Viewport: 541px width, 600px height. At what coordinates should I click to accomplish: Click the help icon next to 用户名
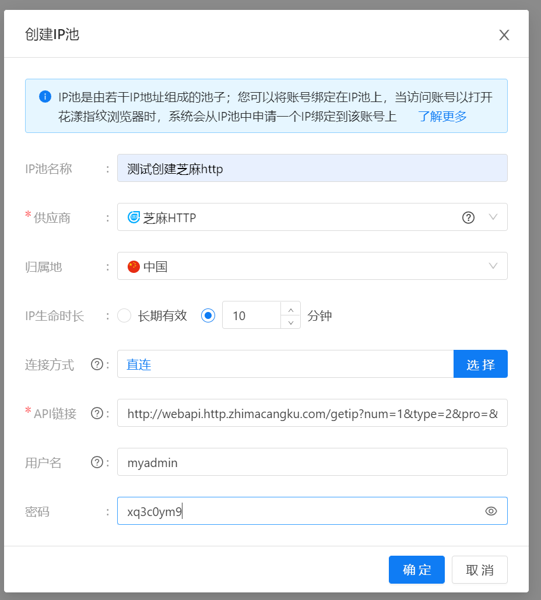tap(97, 462)
